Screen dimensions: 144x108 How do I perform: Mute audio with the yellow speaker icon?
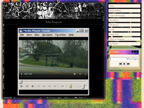click(x=71, y=86)
